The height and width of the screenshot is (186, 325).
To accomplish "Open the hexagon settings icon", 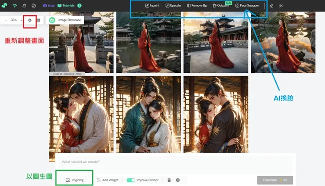I will [178, 180].
